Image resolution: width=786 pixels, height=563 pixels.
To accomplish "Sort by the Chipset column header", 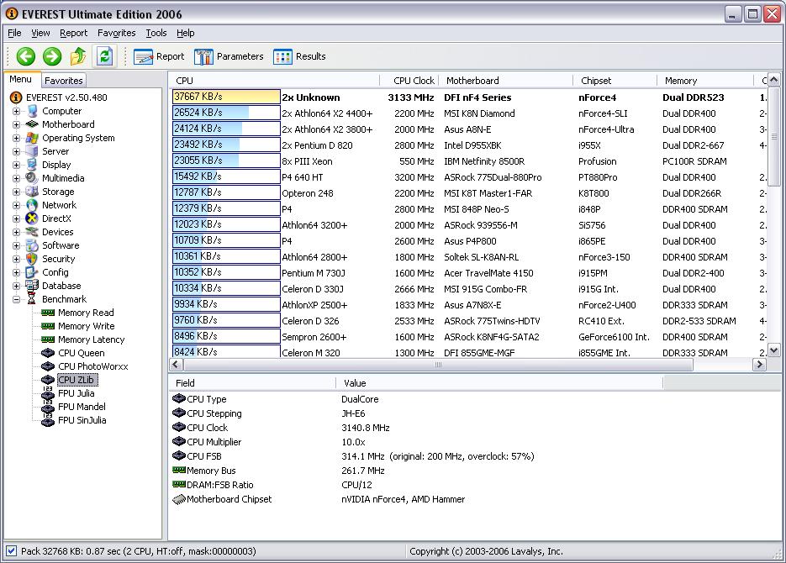I will point(615,81).
